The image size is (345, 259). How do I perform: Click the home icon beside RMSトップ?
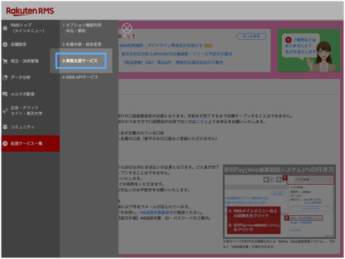coord(5,28)
